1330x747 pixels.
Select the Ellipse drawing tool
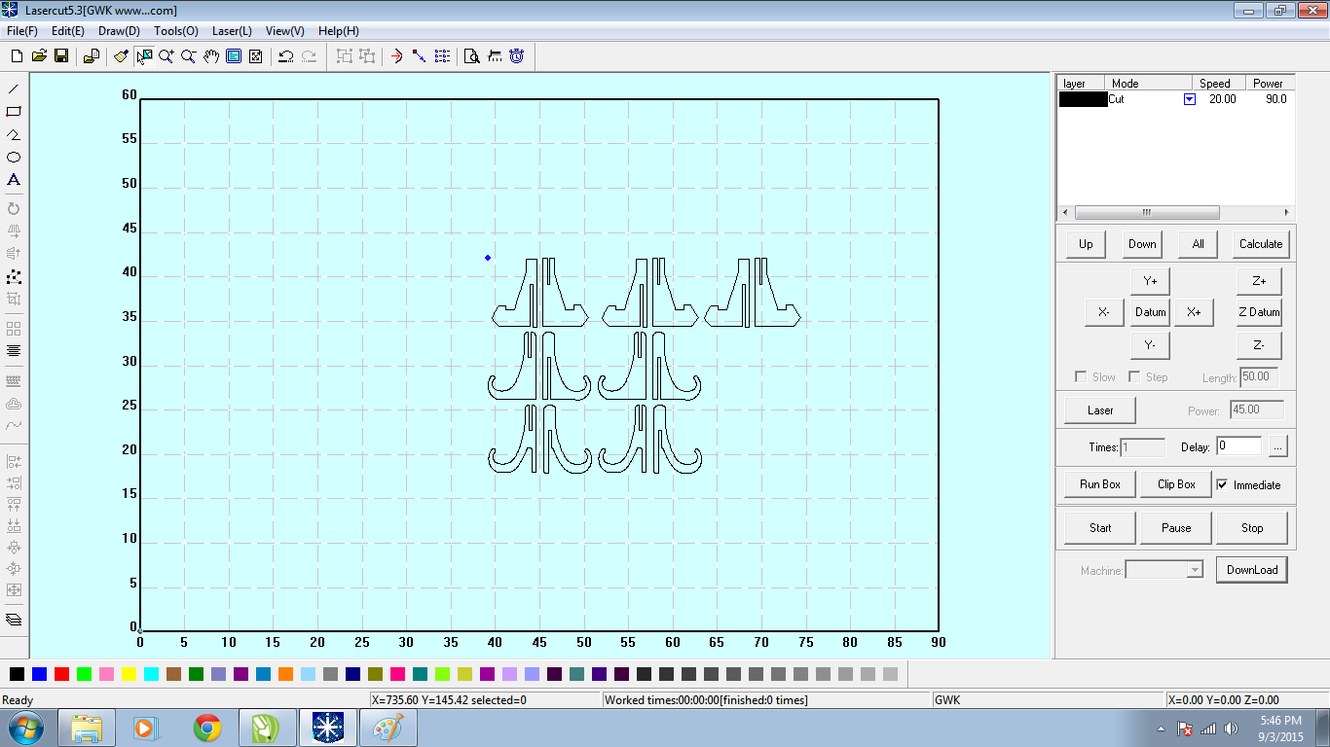pyautogui.click(x=14, y=157)
